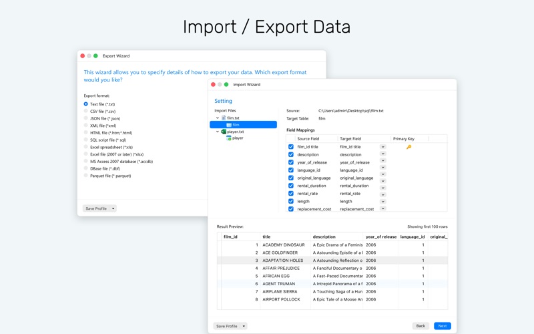Select the AFRICAN EGG row
Viewport: 534px width, 334px height.
pyautogui.click(x=332, y=276)
